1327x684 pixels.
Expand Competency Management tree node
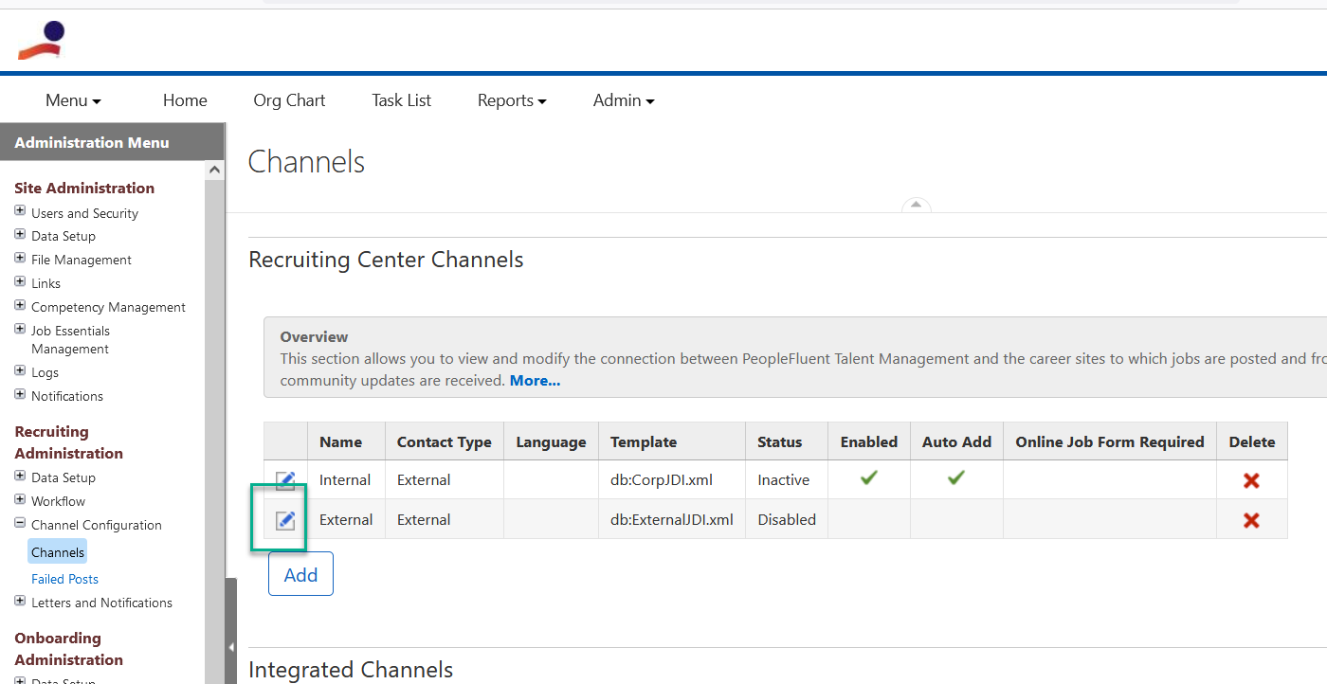20,305
